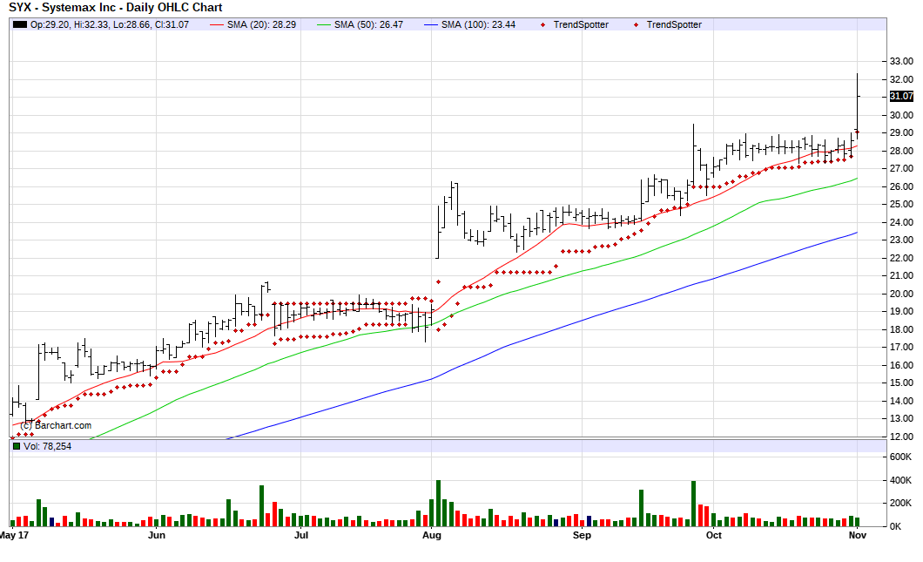
Task: Click the 30.00 price axis label
Action: (901, 115)
